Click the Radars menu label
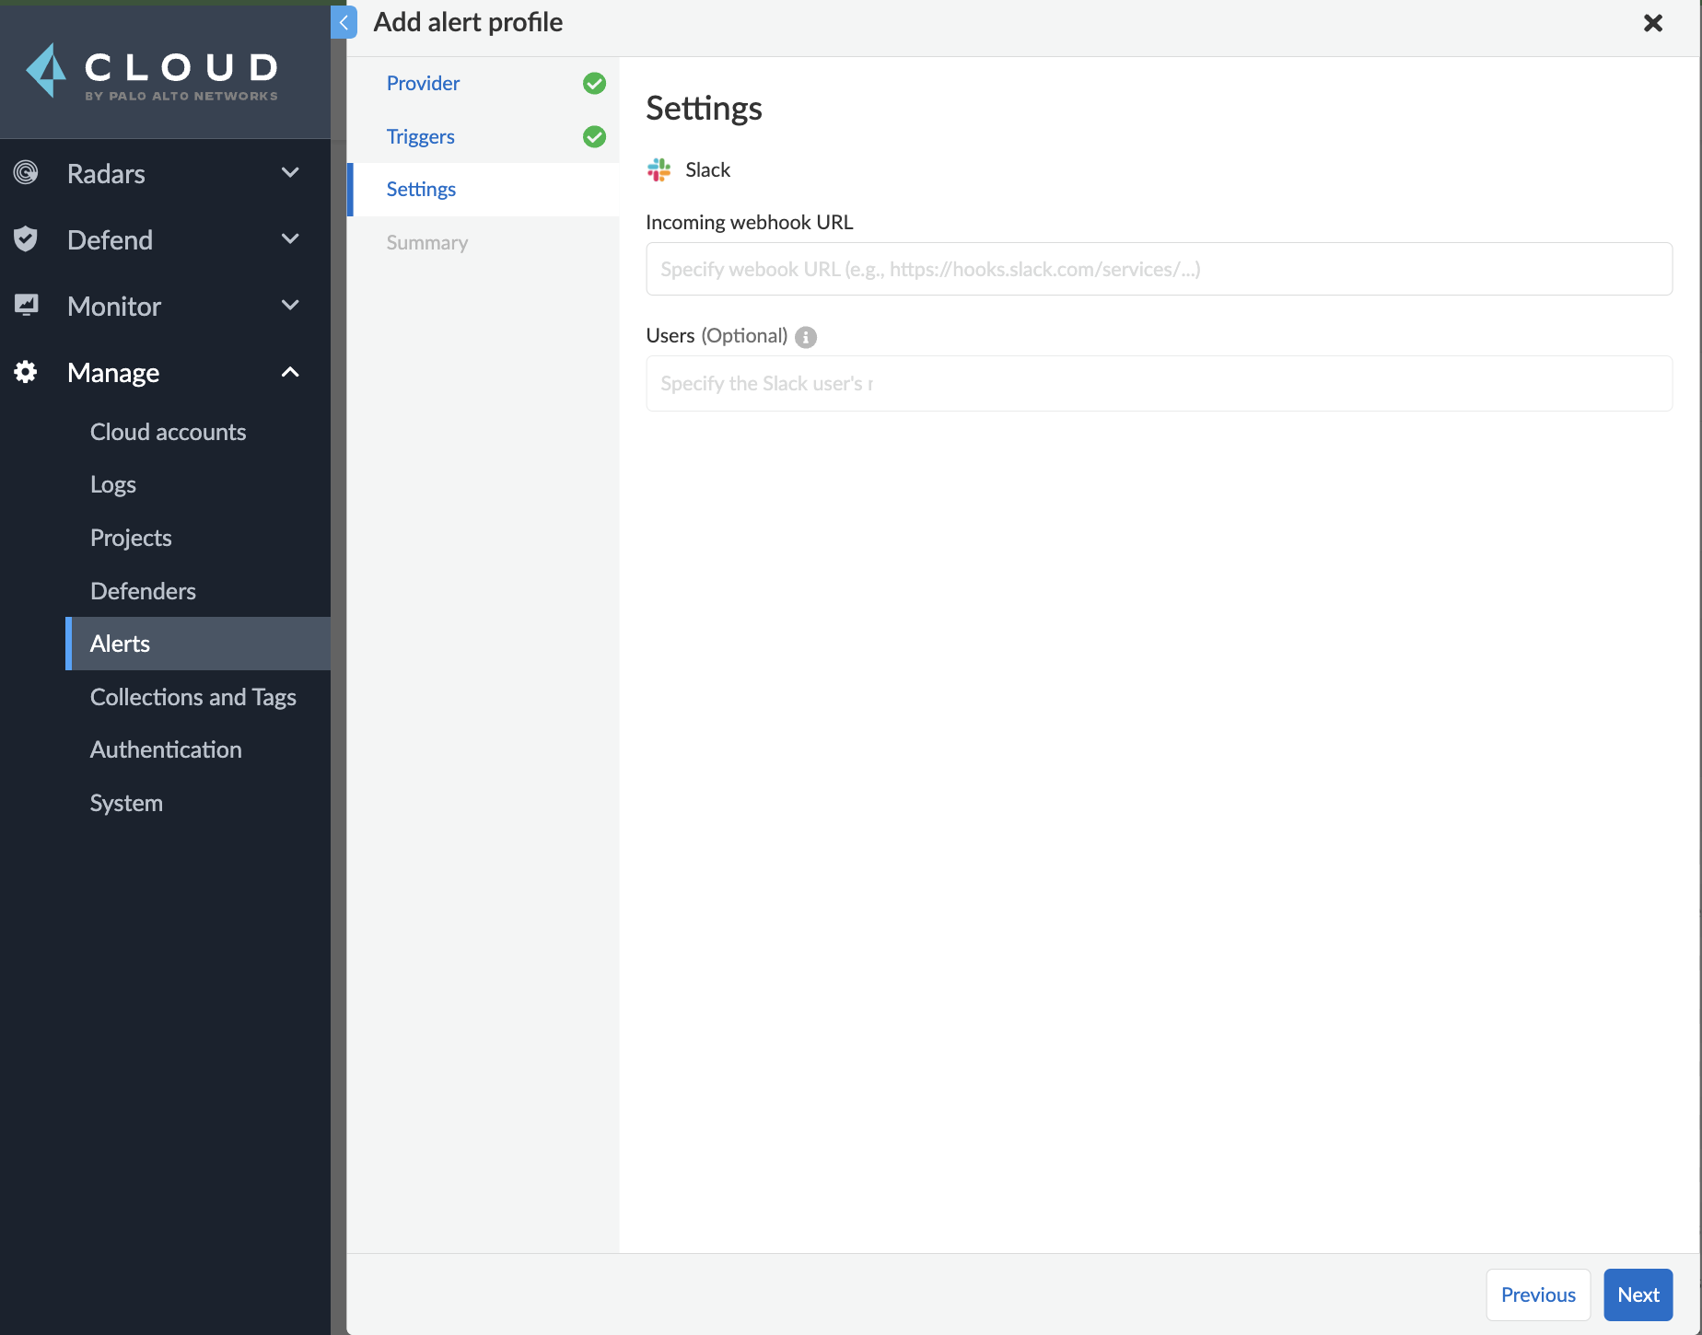1702x1335 pixels. click(107, 173)
